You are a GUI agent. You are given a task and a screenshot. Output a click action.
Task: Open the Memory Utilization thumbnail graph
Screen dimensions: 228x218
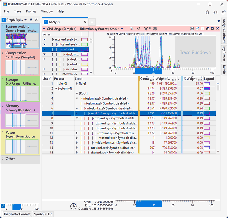[x=22, y=120]
